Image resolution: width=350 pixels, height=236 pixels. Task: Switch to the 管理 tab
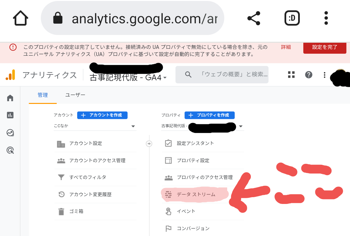43,95
